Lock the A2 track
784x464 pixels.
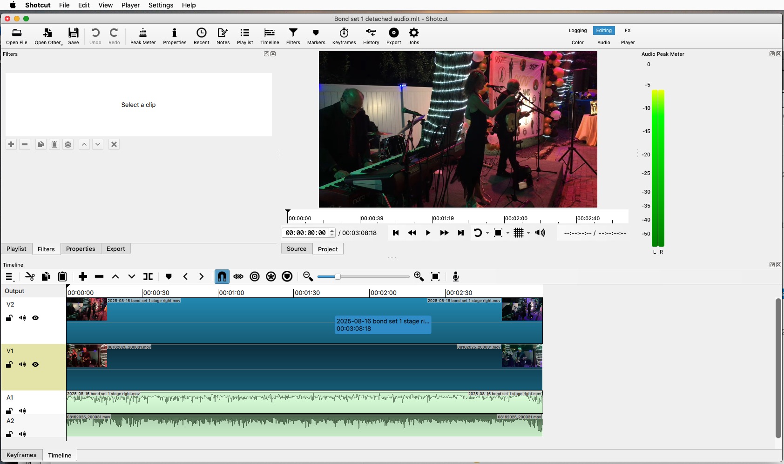coord(9,434)
